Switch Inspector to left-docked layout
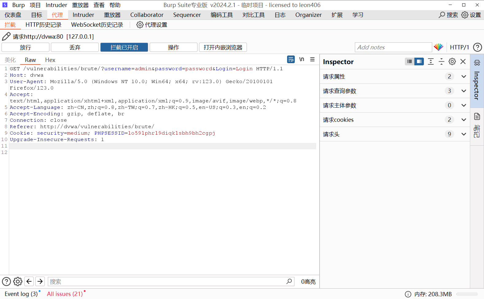Image resolution: width=484 pixels, height=299 pixels. [409, 62]
